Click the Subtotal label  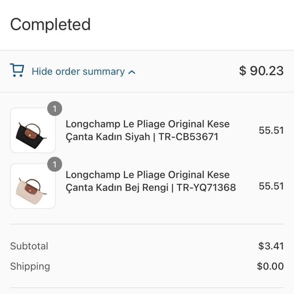pyautogui.click(x=29, y=246)
